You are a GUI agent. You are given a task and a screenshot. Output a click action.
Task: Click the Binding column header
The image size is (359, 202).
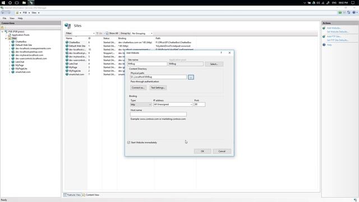tap(122, 39)
